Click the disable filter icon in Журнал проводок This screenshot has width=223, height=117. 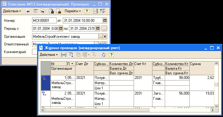click(94, 55)
